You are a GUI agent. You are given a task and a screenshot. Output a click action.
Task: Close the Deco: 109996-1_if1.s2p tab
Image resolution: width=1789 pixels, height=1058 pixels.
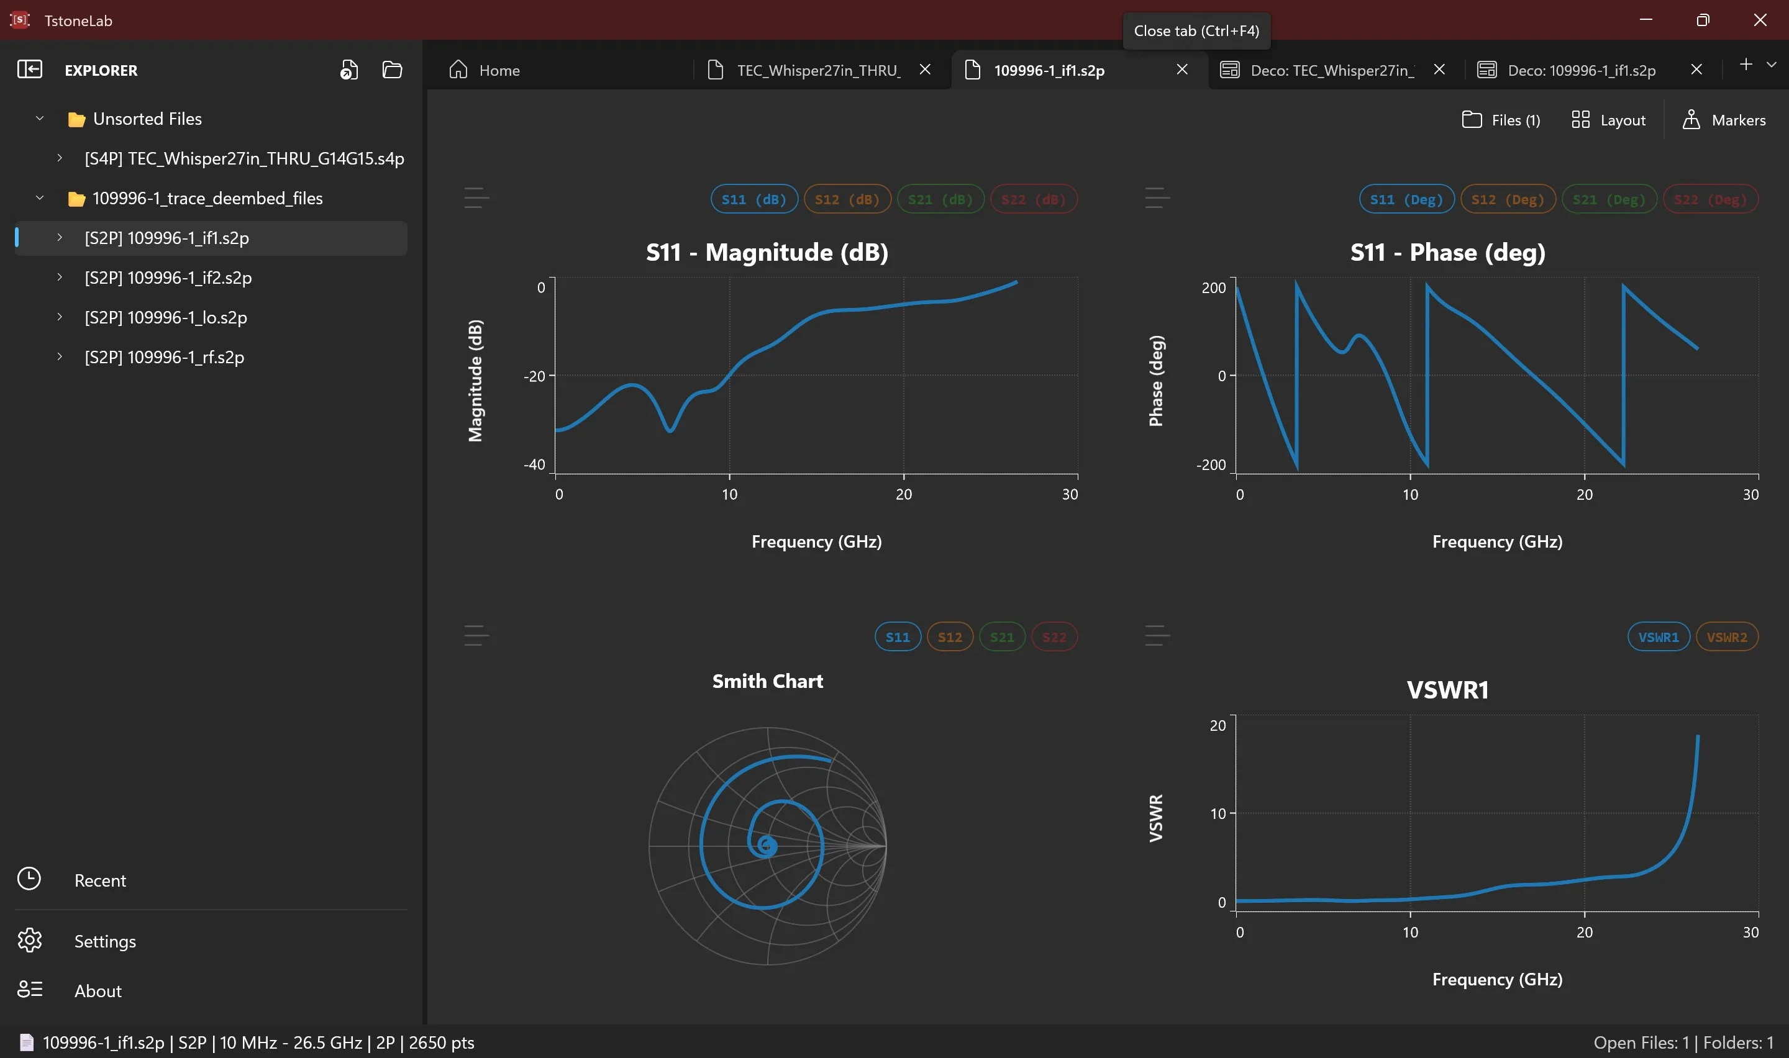pos(1697,69)
